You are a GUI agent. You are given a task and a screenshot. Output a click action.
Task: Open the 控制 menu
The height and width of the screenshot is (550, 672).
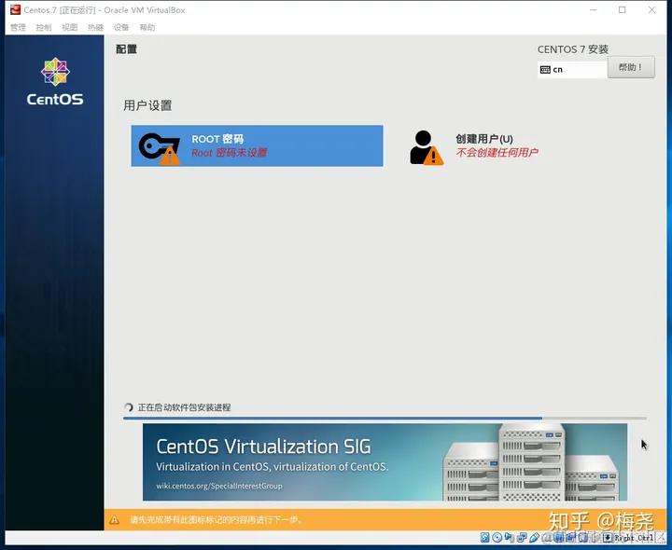44,27
